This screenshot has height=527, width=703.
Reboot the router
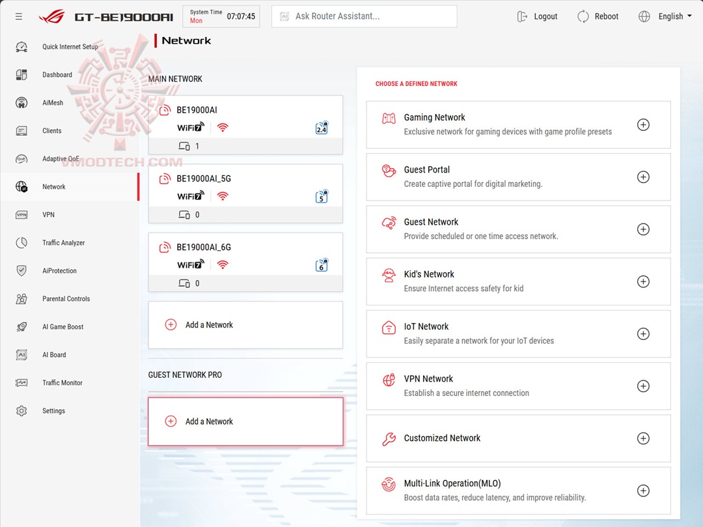point(598,16)
